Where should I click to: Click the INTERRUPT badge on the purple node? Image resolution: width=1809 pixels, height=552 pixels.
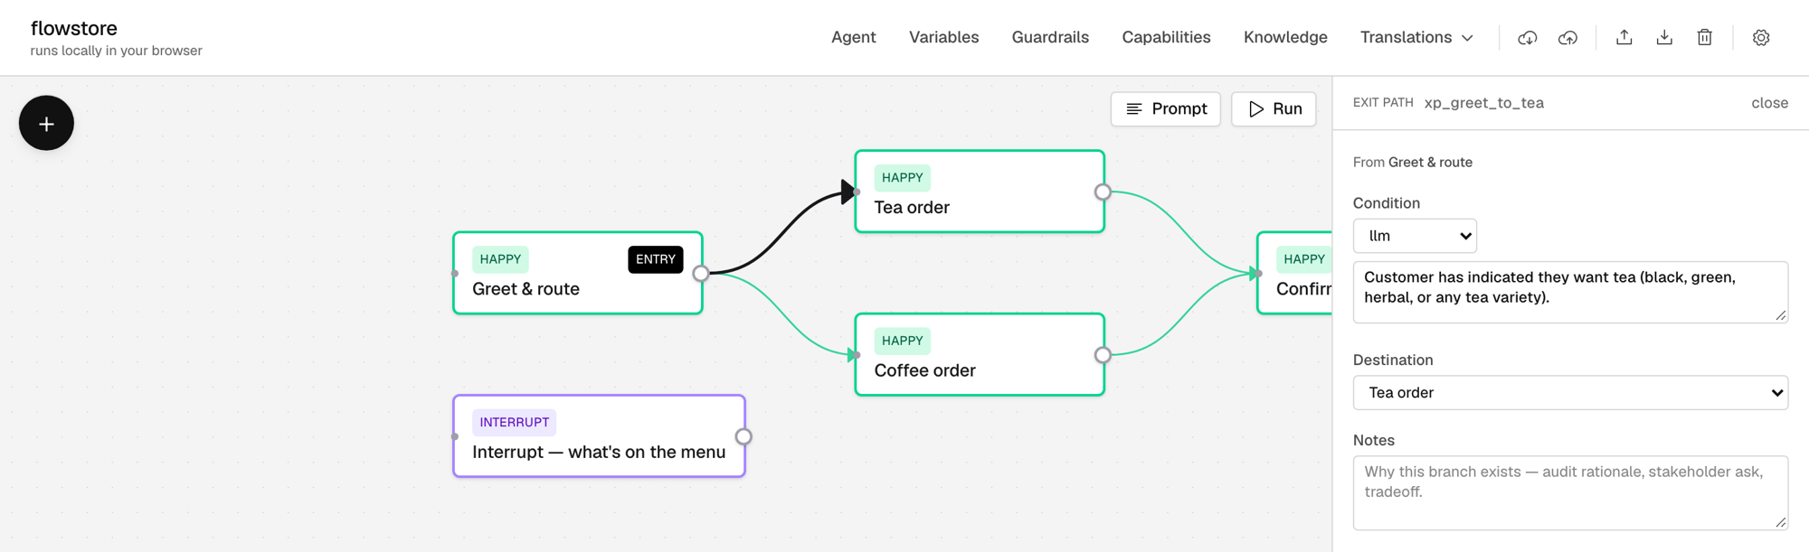[514, 422]
